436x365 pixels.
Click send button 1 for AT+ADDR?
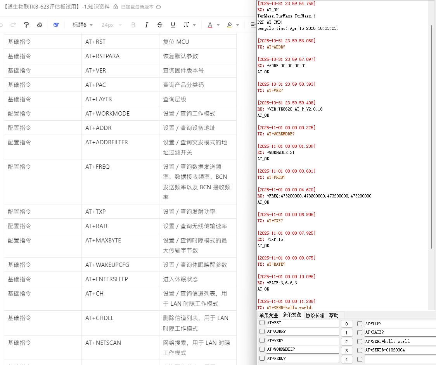pos(347,333)
